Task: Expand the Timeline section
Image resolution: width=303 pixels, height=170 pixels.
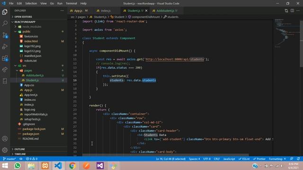Action: tap(39, 154)
